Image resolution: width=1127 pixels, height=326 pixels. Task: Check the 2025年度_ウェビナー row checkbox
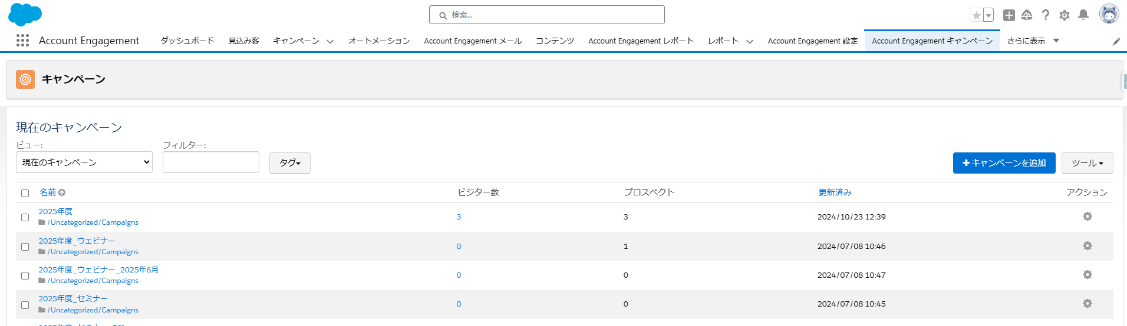coord(25,247)
